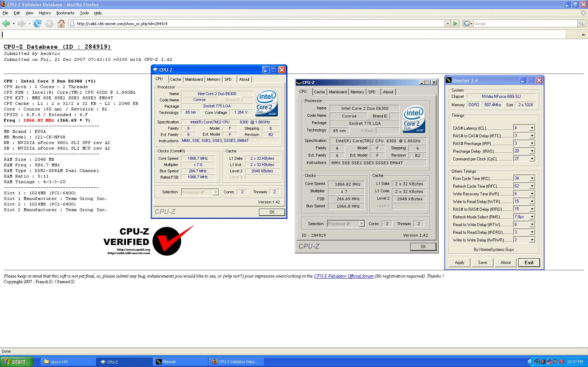588x367 pixels.
Task: Click Save in MemSet
Action: 482,262
